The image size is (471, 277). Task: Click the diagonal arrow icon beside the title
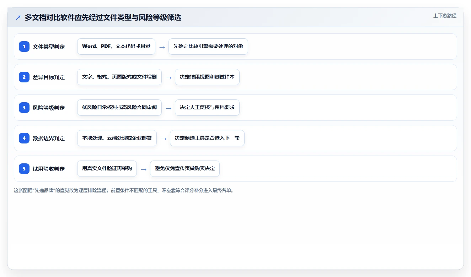point(18,17)
